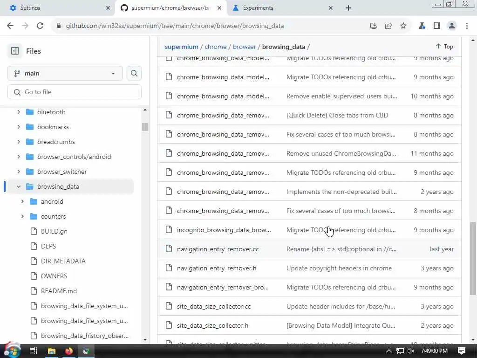Toggle the browser side panel icon
Image resolution: width=477 pixels, height=358 pixels.
pyautogui.click(x=437, y=26)
